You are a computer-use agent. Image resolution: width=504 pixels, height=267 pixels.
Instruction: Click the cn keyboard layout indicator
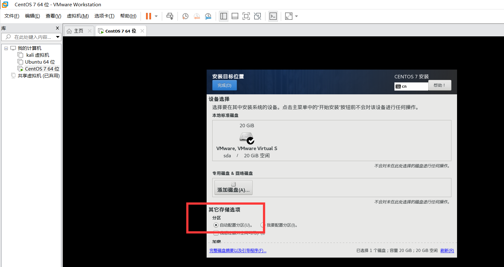411,86
